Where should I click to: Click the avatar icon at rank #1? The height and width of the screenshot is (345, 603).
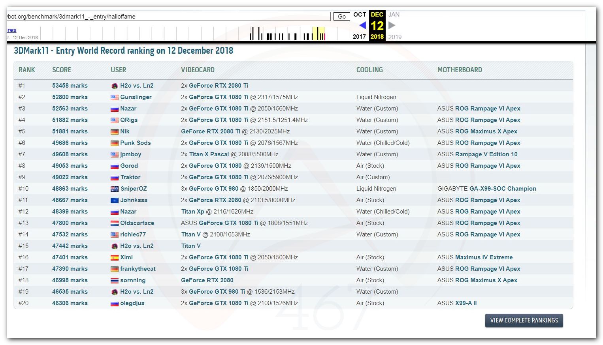[115, 86]
